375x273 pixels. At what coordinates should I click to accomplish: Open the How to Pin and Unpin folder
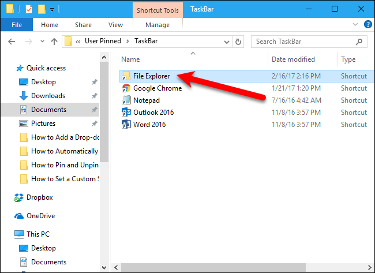click(x=59, y=165)
